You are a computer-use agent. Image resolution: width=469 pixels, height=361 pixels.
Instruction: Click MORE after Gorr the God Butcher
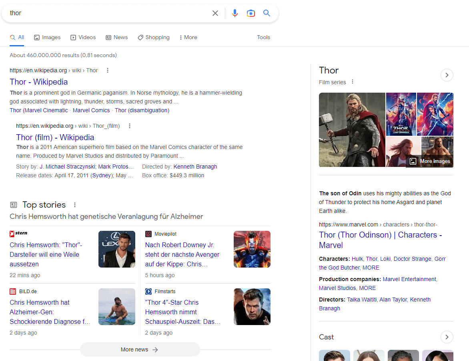pyautogui.click(x=371, y=268)
